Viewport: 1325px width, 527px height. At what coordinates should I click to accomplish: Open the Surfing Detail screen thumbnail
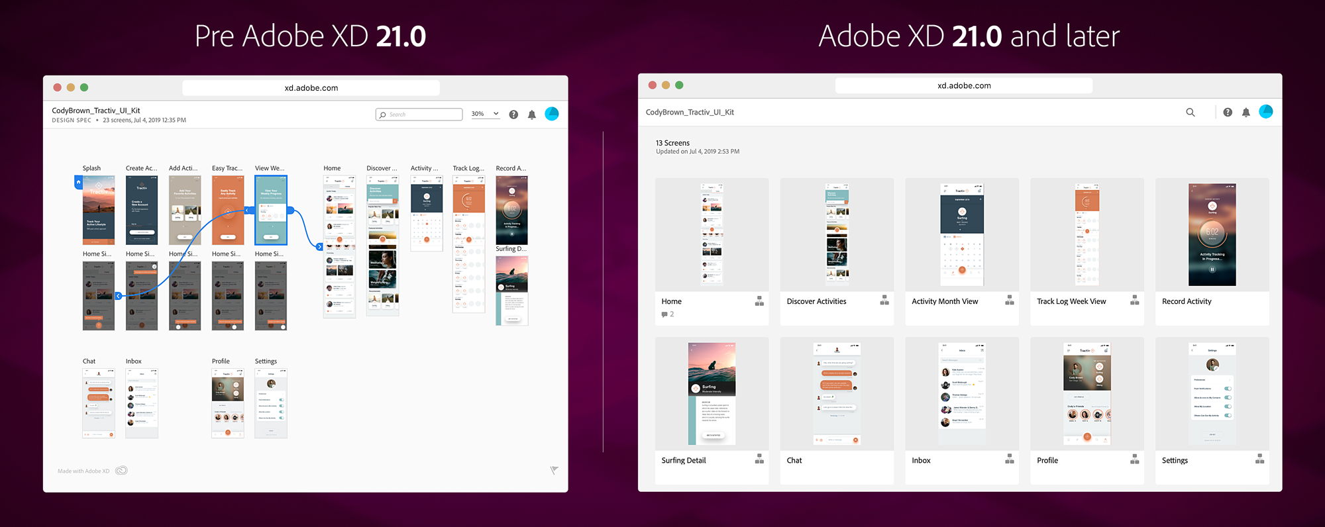pos(712,394)
